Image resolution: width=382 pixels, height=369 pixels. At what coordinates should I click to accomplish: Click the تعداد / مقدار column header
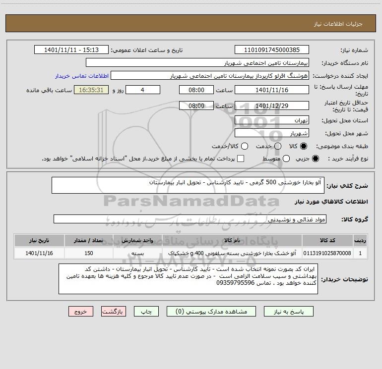pyautogui.click(x=89, y=241)
